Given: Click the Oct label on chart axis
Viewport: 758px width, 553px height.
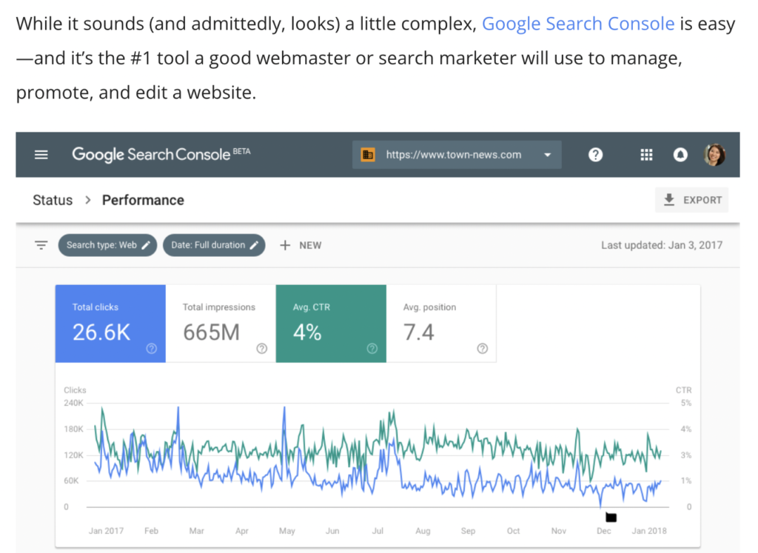Looking at the screenshot, I should 514,531.
